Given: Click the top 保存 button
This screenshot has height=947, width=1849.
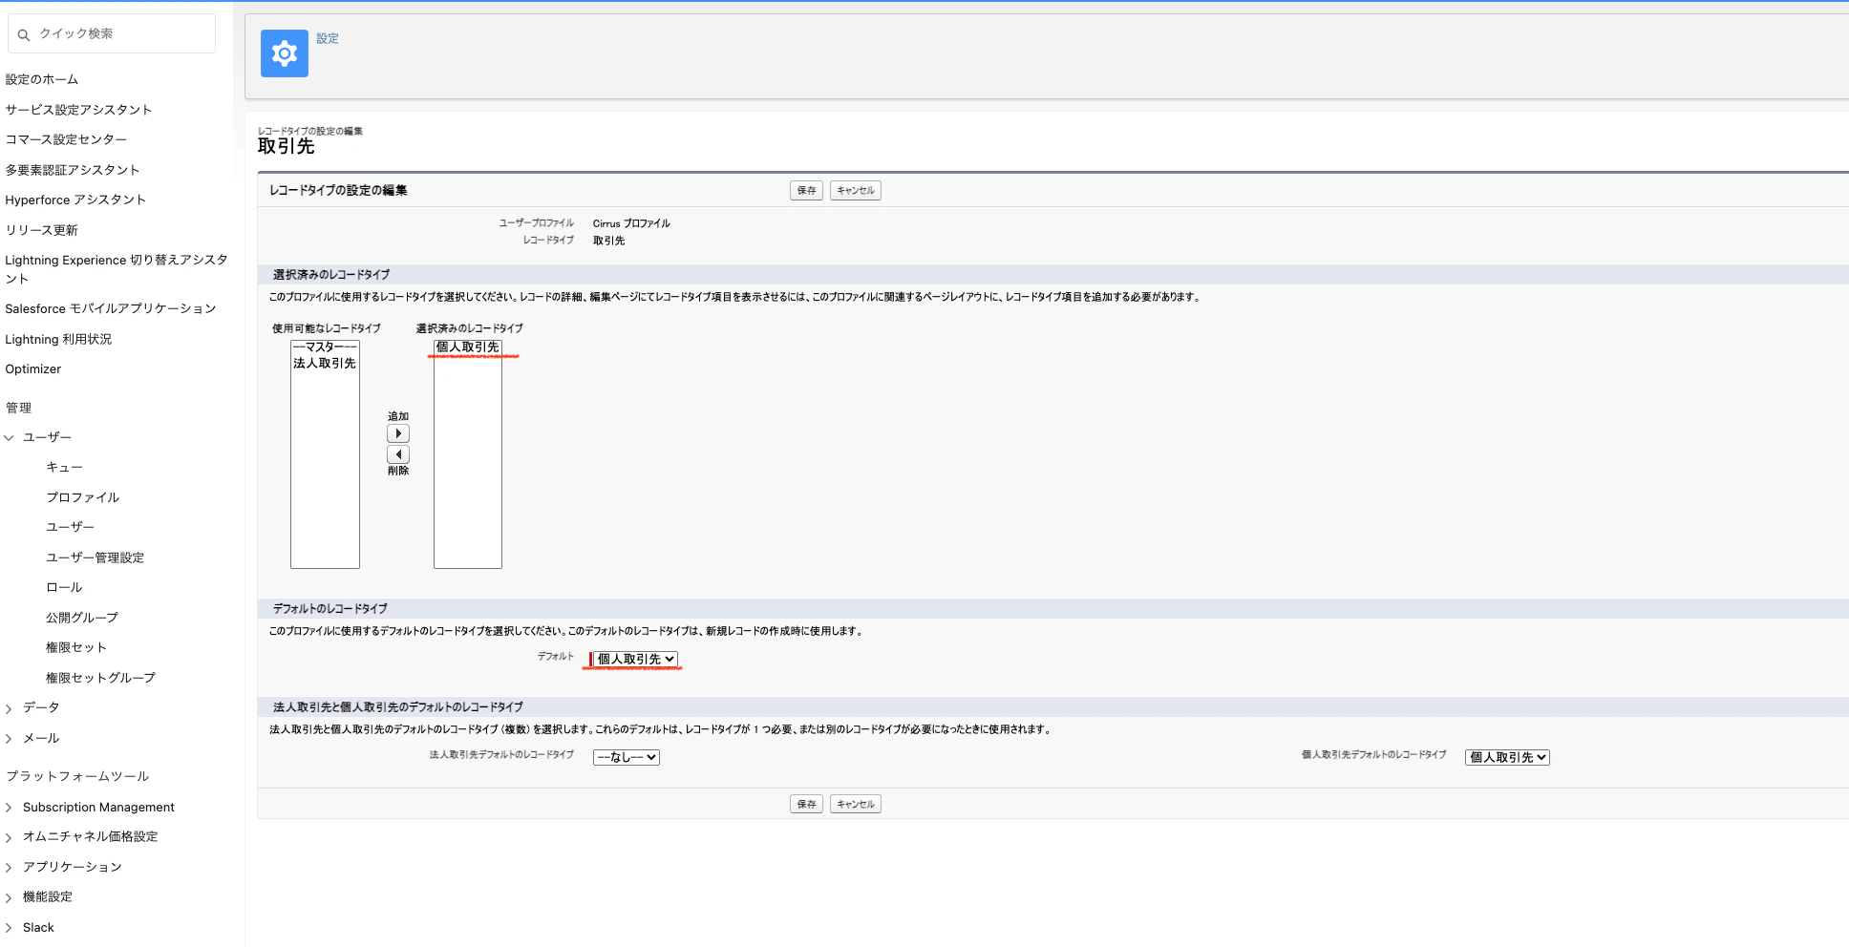Looking at the screenshot, I should tap(807, 190).
